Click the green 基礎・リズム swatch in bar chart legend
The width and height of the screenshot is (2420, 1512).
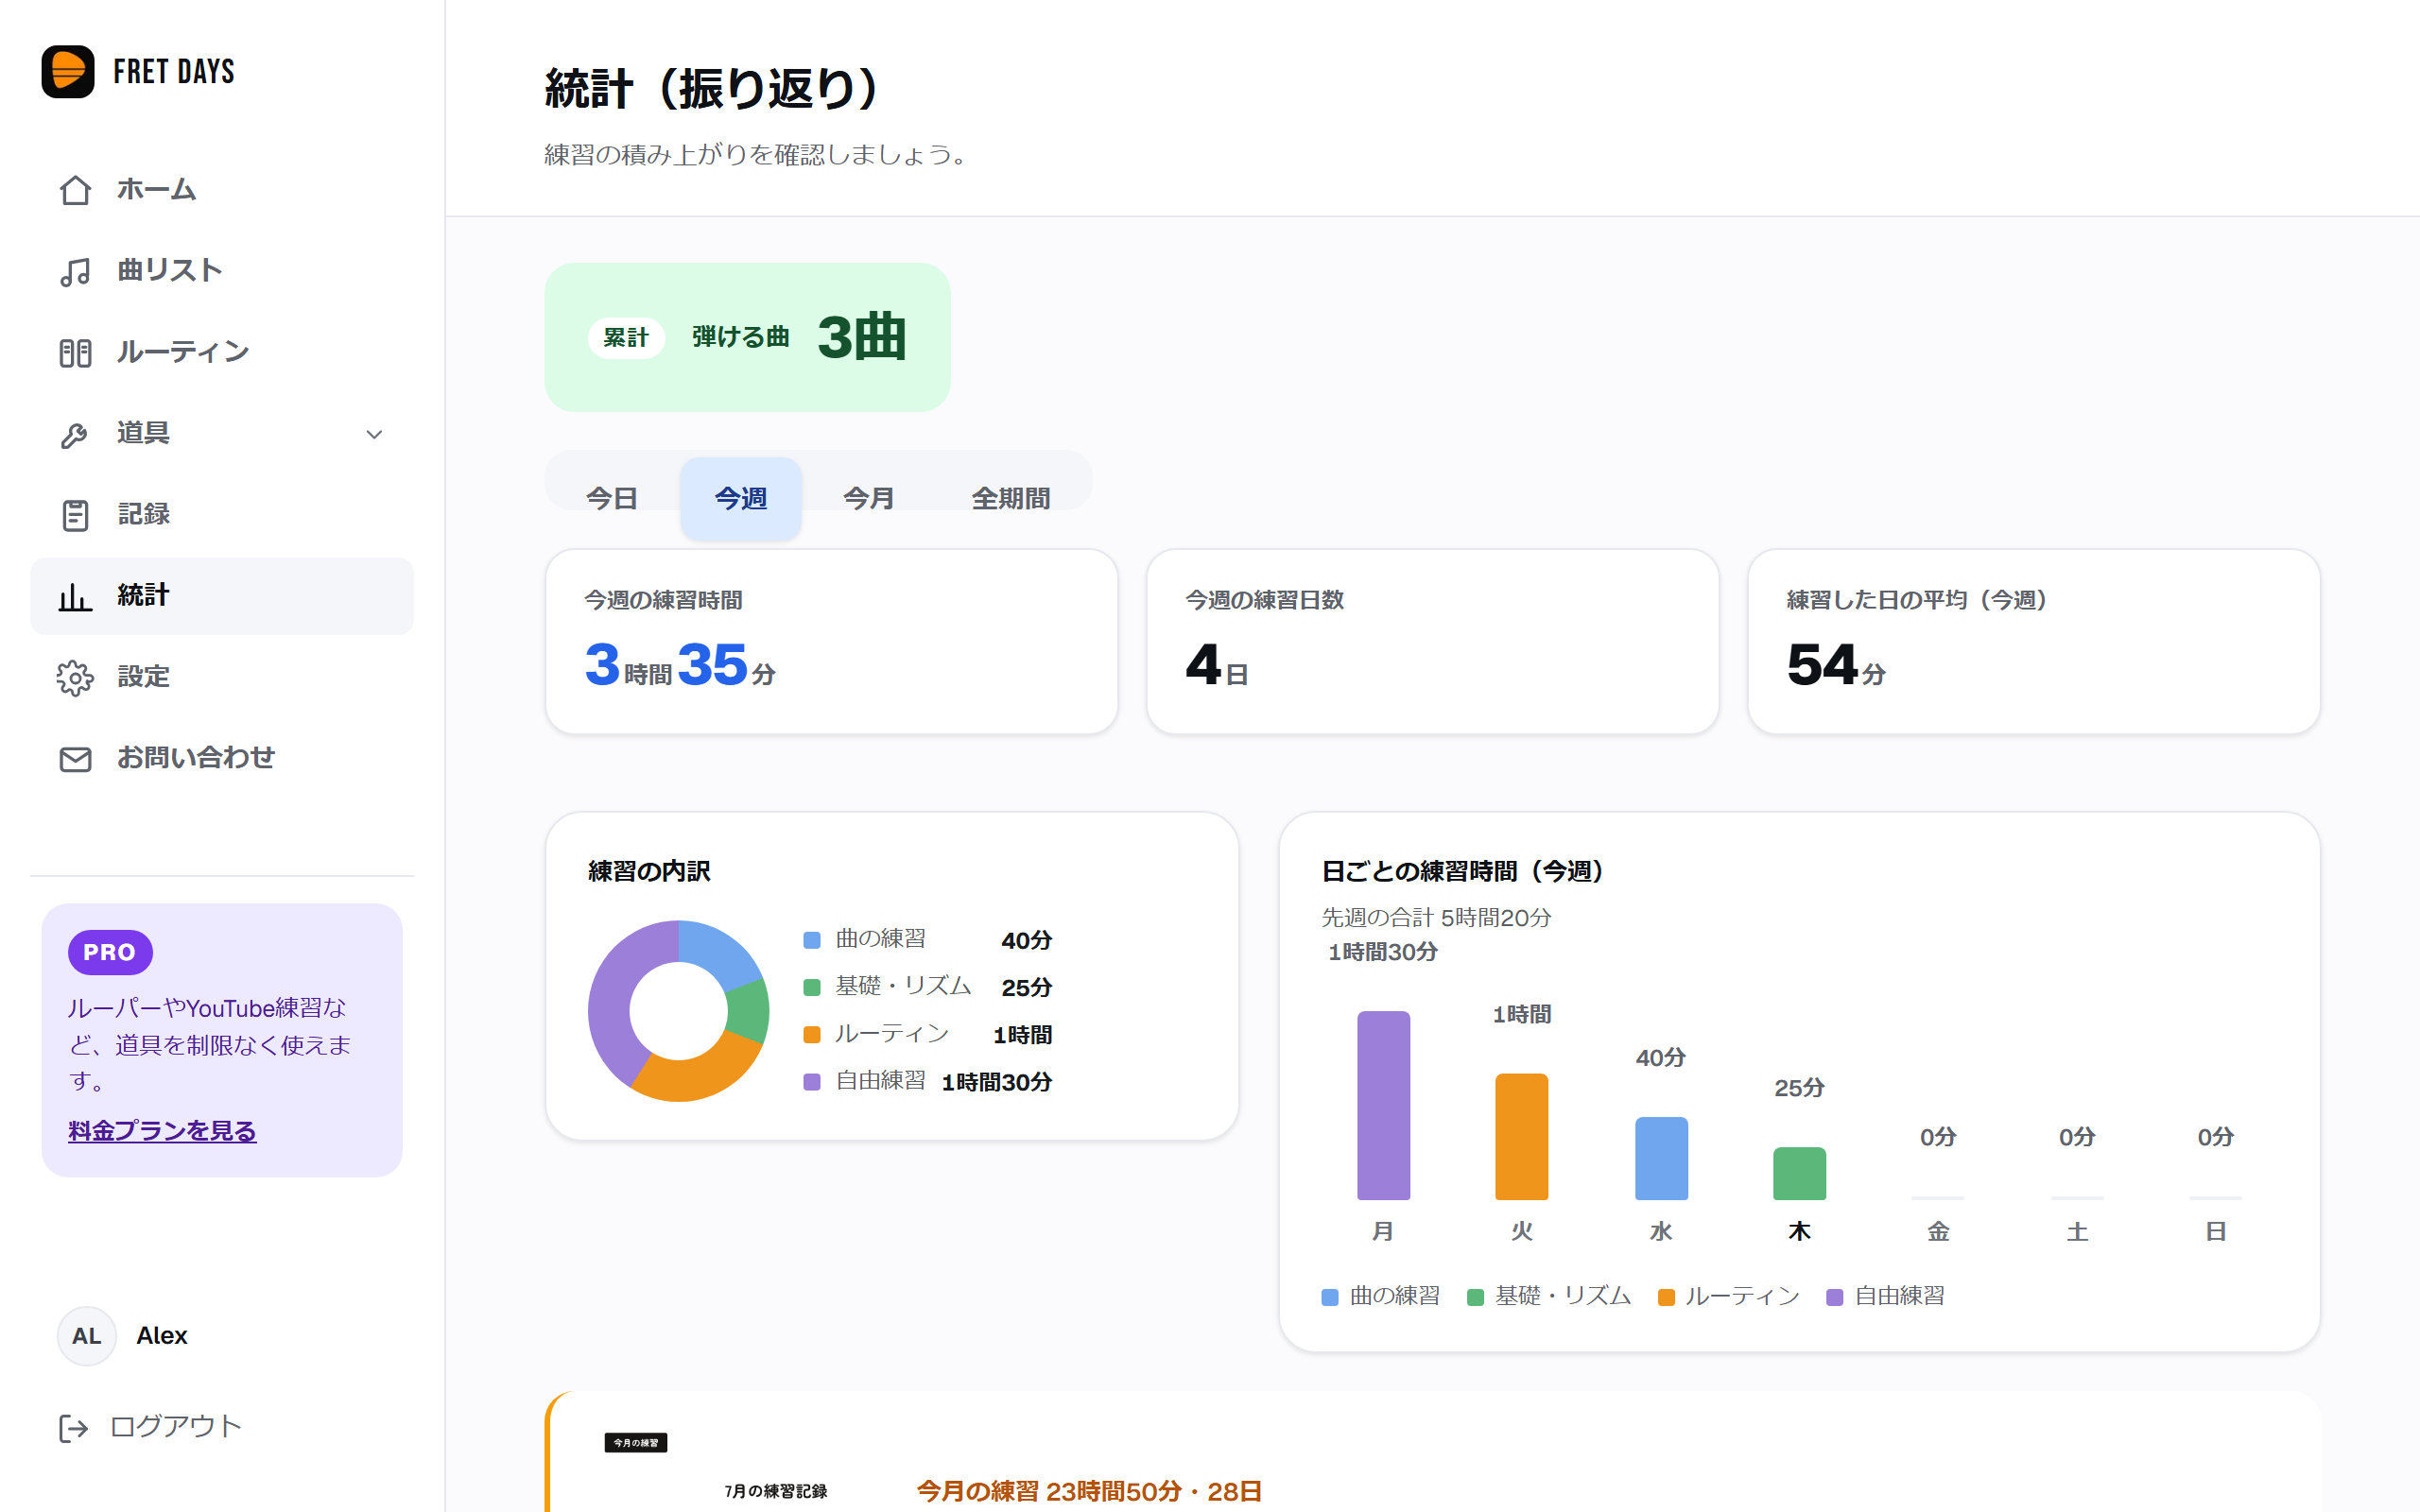pyautogui.click(x=1475, y=1297)
